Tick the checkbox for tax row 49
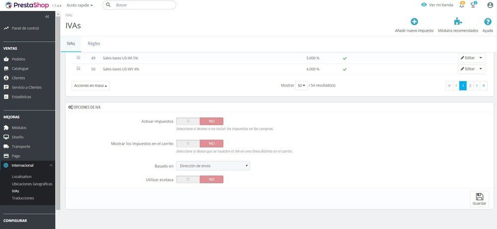The height and width of the screenshot is (229, 497). pos(79,58)
